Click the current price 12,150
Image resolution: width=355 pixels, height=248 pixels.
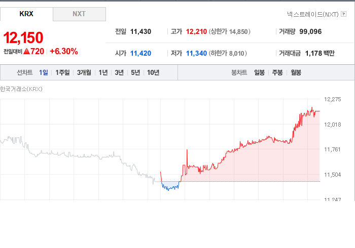tap(23, 37)
